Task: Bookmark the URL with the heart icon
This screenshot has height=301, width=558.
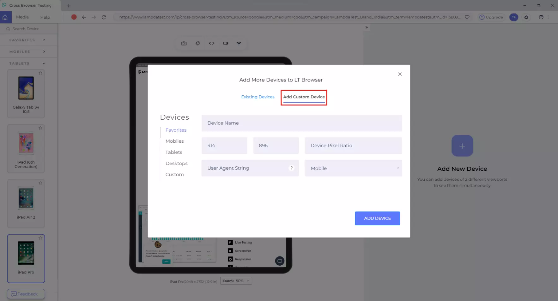Action: click(467, 17)
